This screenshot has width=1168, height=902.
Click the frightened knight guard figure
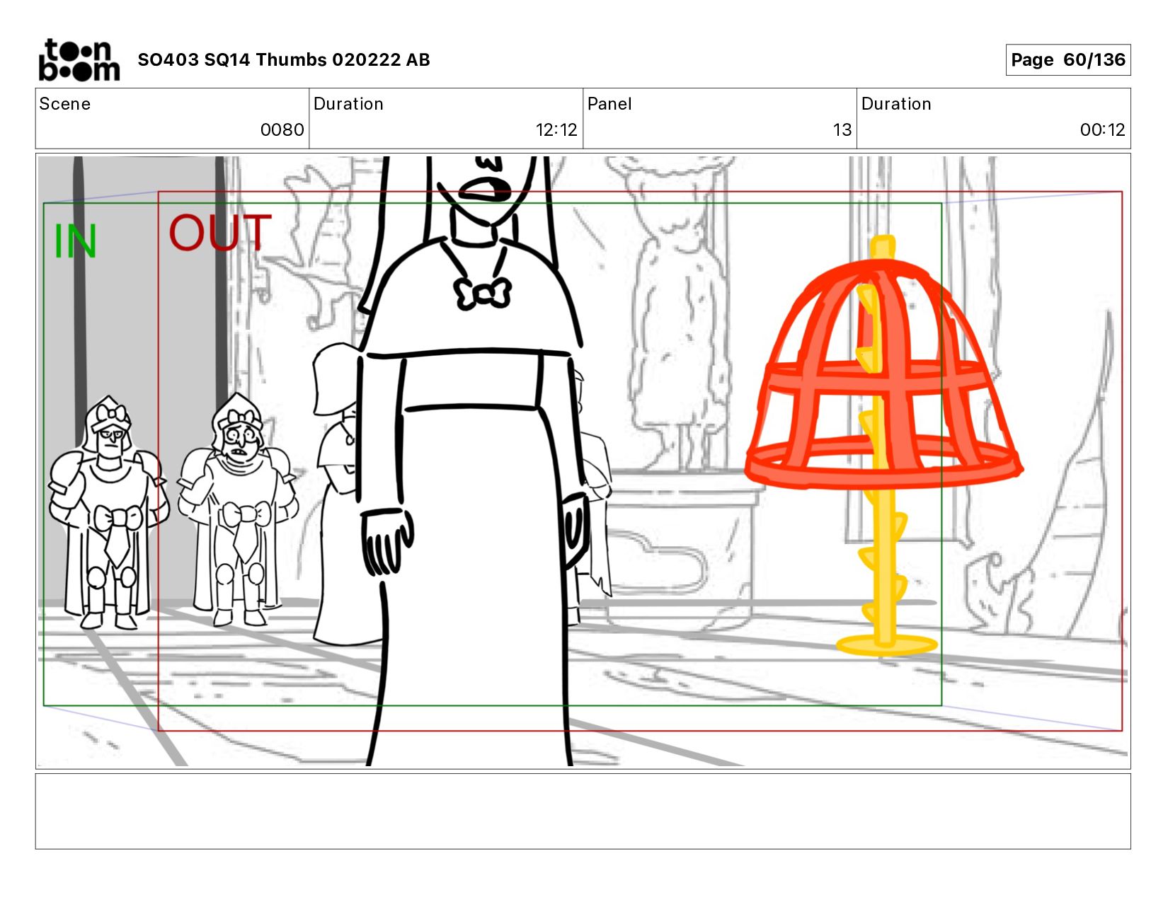[237, 511]
